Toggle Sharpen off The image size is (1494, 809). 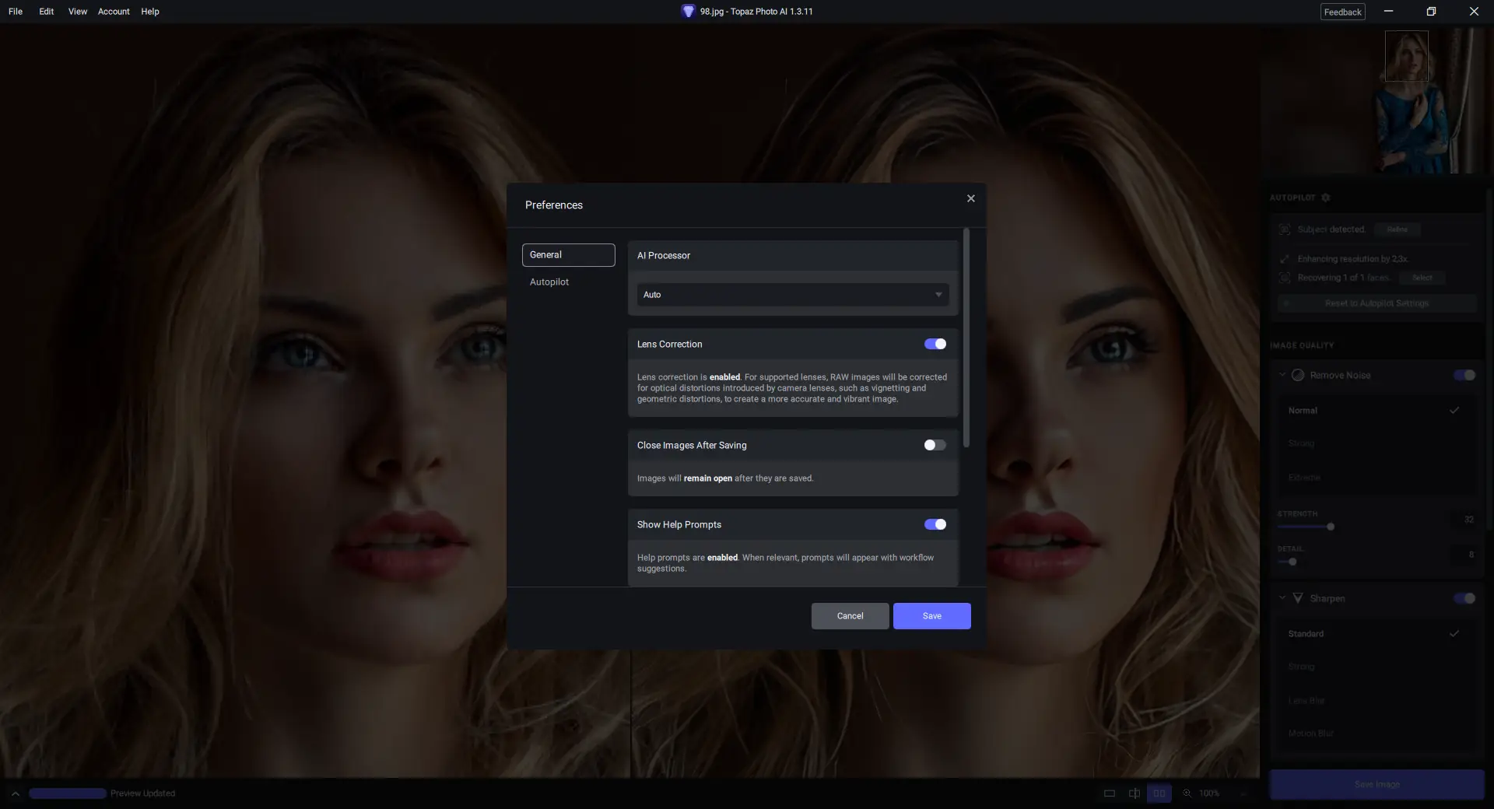point(1464,598)
